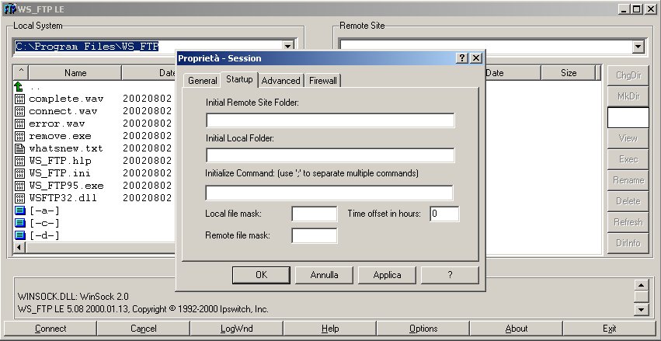Click the [-a-] drive icon
This screenshot has width=661, height=341.
coord(20,211)
